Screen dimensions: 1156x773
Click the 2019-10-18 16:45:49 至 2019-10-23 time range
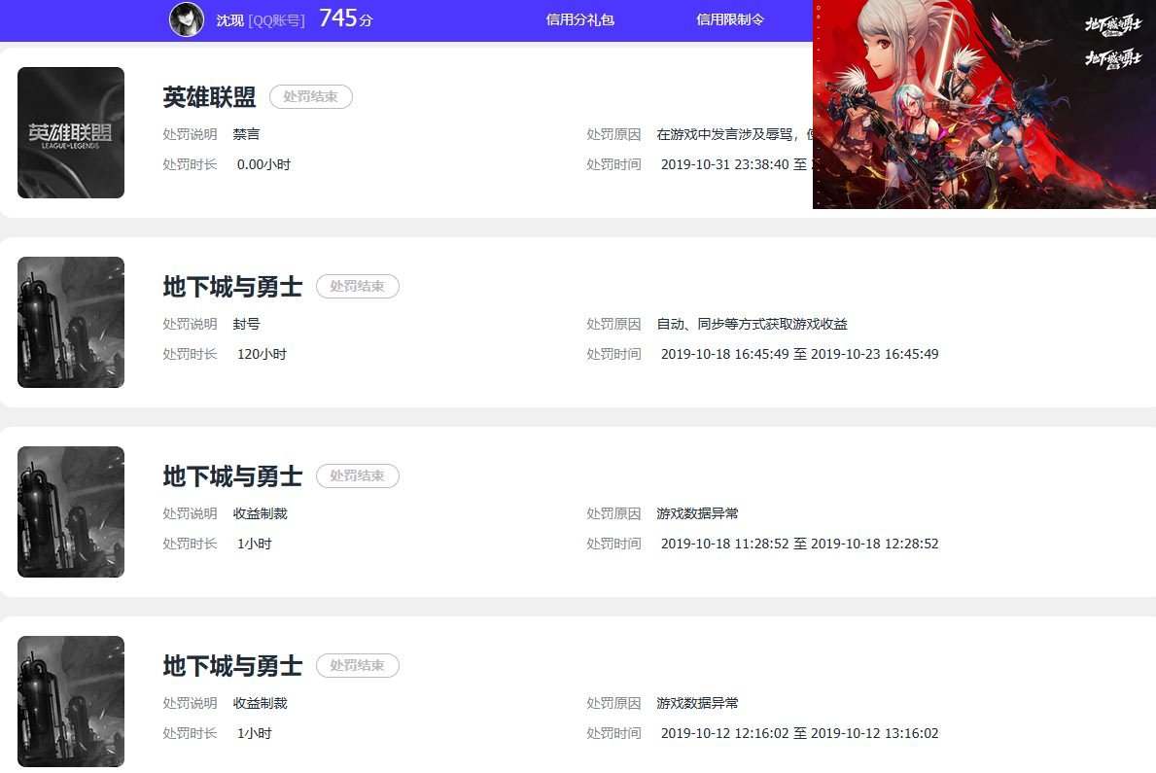(800, 354)
